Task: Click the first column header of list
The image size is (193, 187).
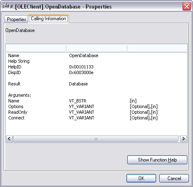Action: 36,48
